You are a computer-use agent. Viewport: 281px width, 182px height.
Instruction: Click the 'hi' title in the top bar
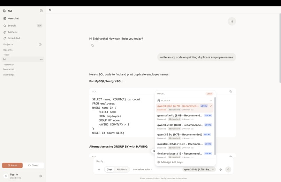coord(50,10)
